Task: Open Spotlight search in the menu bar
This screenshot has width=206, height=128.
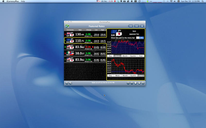Action: pyautogui.click(x=203, y=1)
